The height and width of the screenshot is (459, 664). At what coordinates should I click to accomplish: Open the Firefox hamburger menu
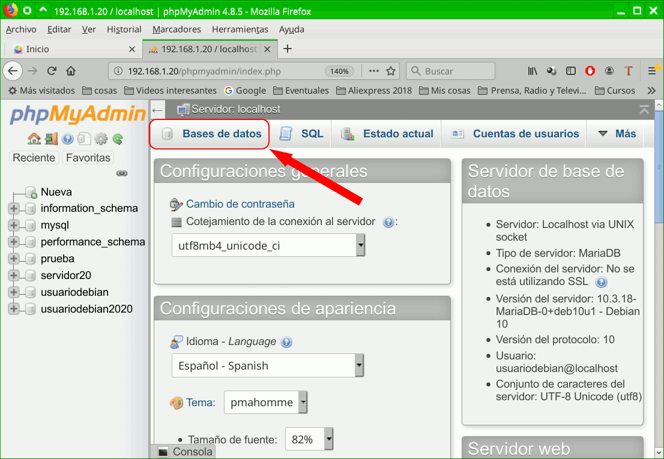[x=653, y=71]
